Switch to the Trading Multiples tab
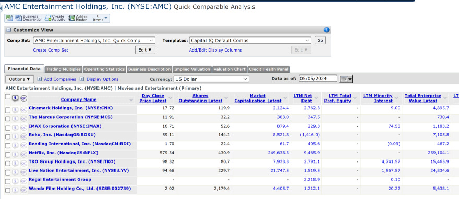This screenshot has width=459, height=199. 63,69
